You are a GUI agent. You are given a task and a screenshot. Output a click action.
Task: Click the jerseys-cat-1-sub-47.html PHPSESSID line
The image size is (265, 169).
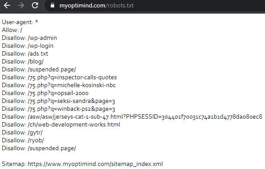click(x=132, y=117)
